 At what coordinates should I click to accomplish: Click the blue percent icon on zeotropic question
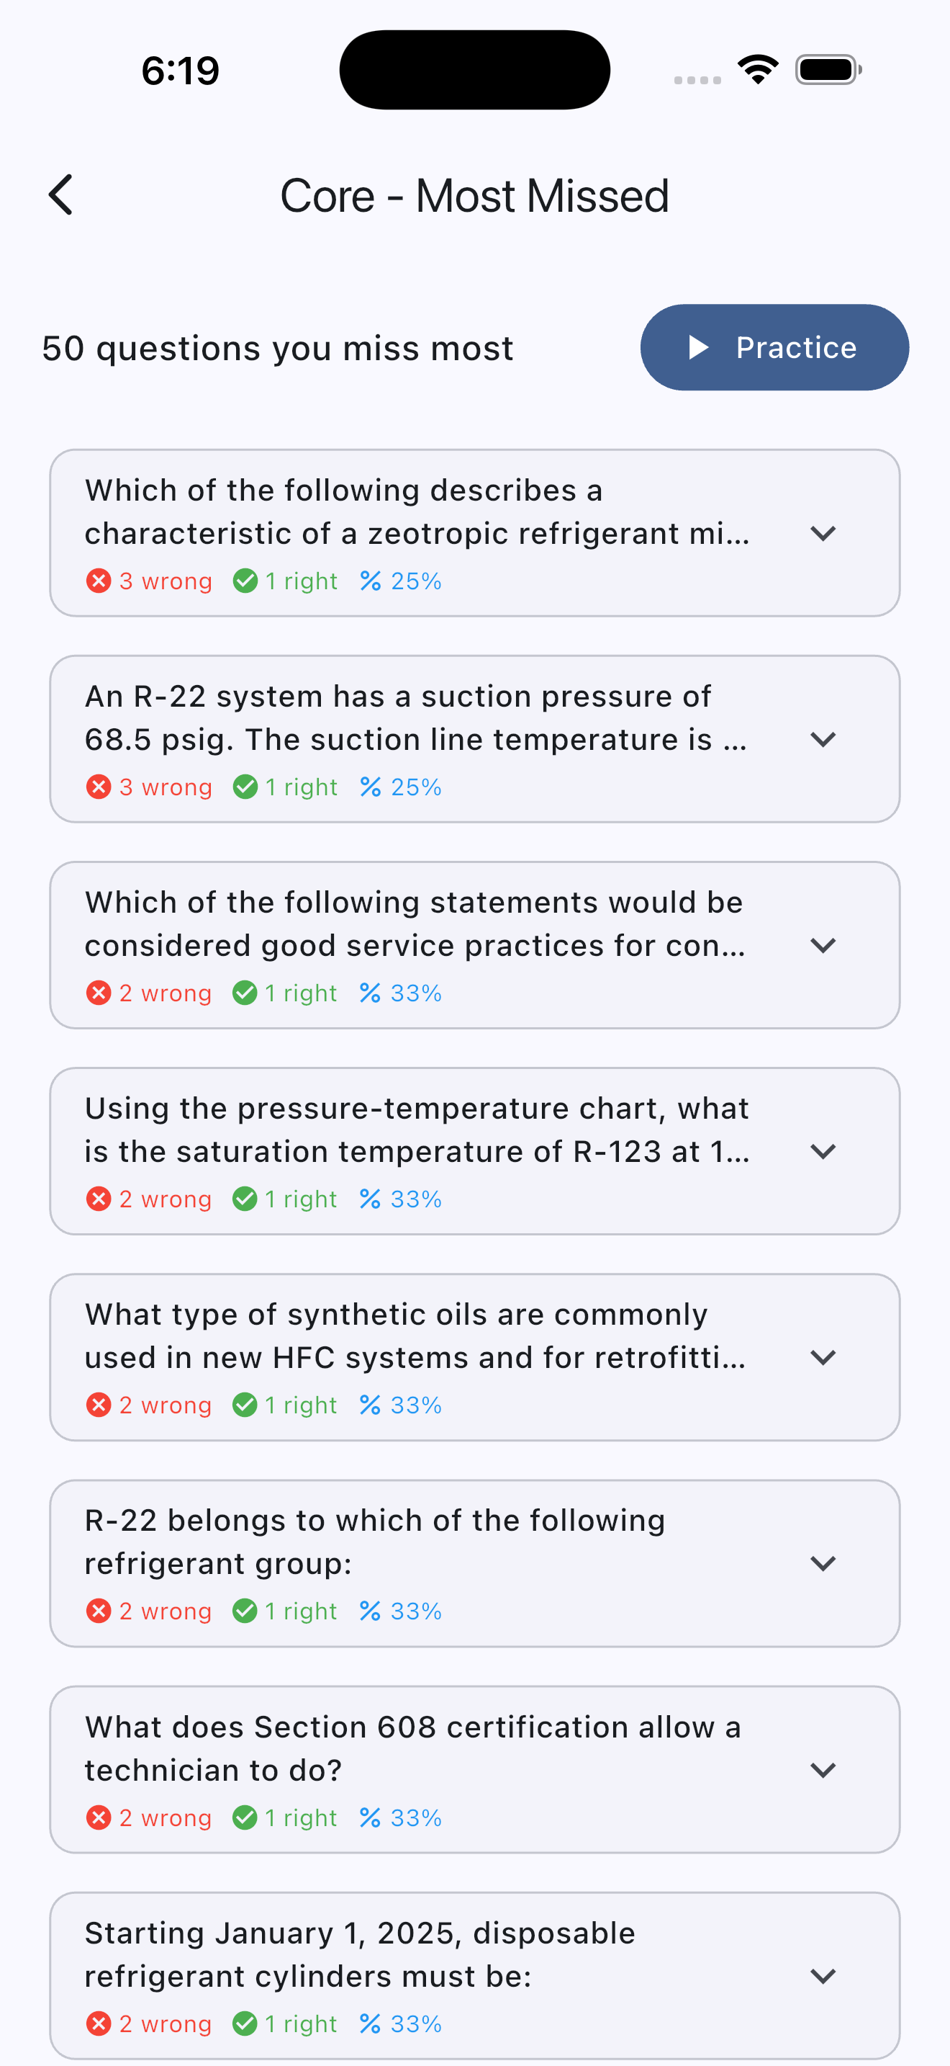[370, 581]
